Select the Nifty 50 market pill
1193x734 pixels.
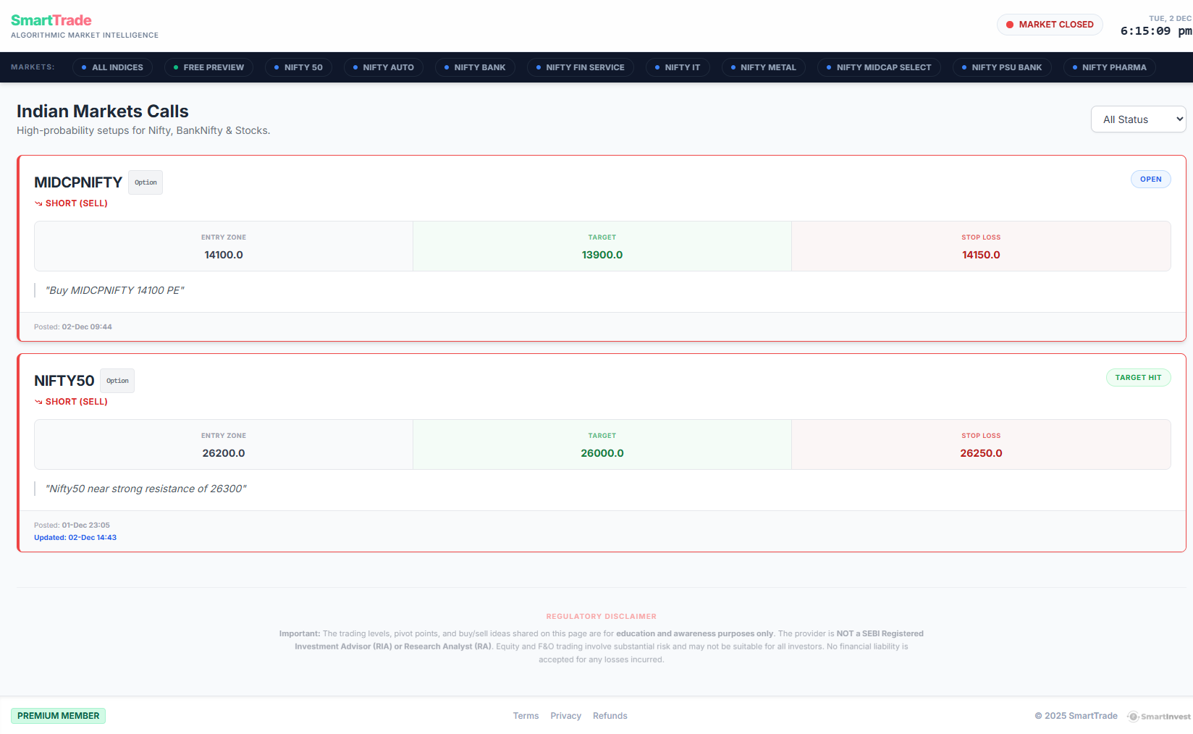click(298, 67)
